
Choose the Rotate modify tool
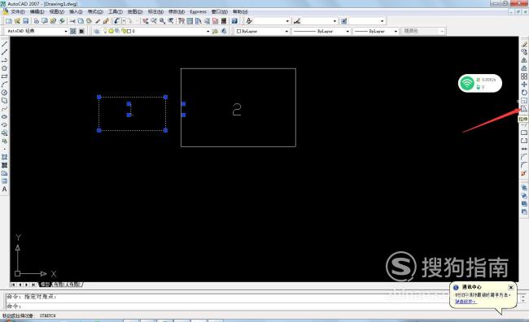524,93
